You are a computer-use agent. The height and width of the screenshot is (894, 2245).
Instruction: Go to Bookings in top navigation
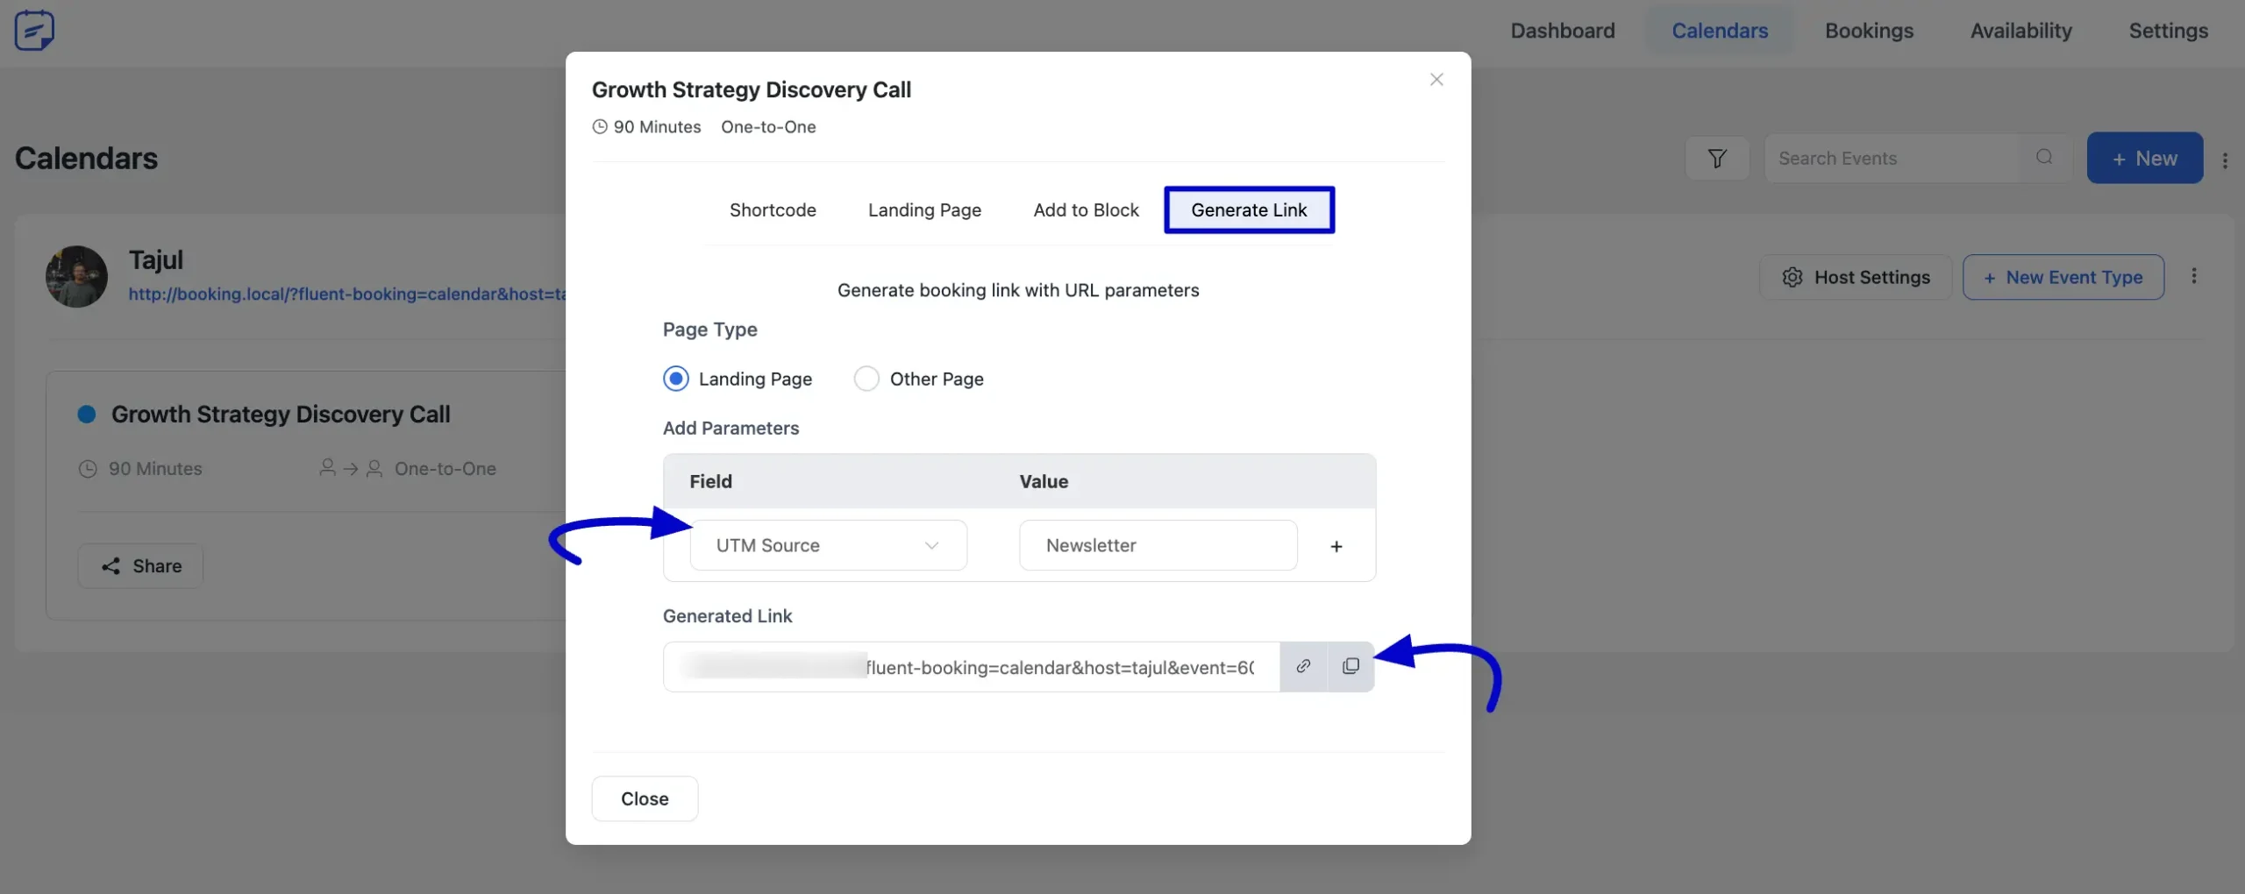tap(1869, 31)
